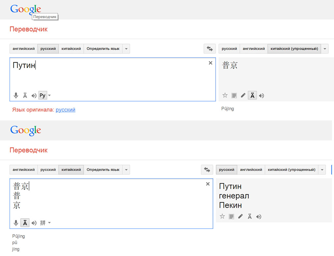Viewport: 334px width, 256px height.
Task: Select русский as top target language
Action: point(229,49)
